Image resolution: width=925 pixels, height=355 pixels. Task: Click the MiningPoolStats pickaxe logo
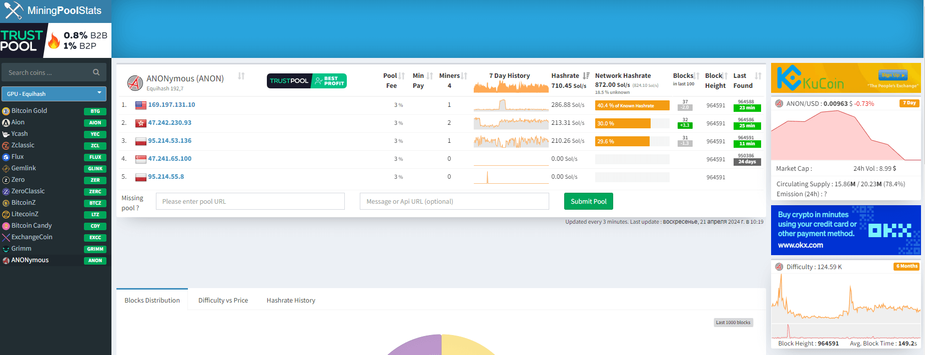[13, 10]
